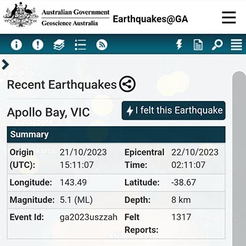Open the toolbar striped menu icon
246x246 pixels.
click(x=236, y=44)
